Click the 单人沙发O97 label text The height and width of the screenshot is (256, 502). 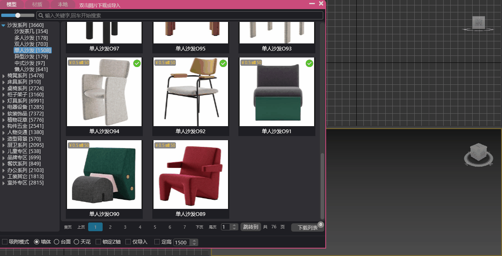click(x=104, y=49)
